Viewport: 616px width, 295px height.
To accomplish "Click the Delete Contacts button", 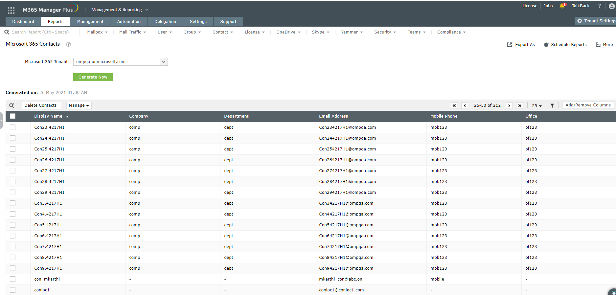I will click(x=41, y=105).
